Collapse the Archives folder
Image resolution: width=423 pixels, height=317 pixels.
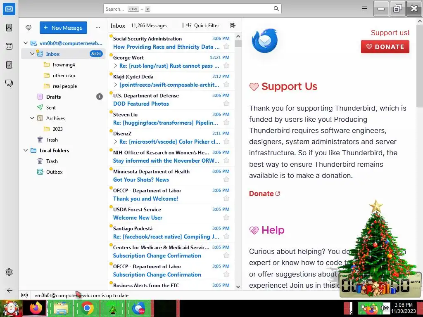(x=32, y=118)
